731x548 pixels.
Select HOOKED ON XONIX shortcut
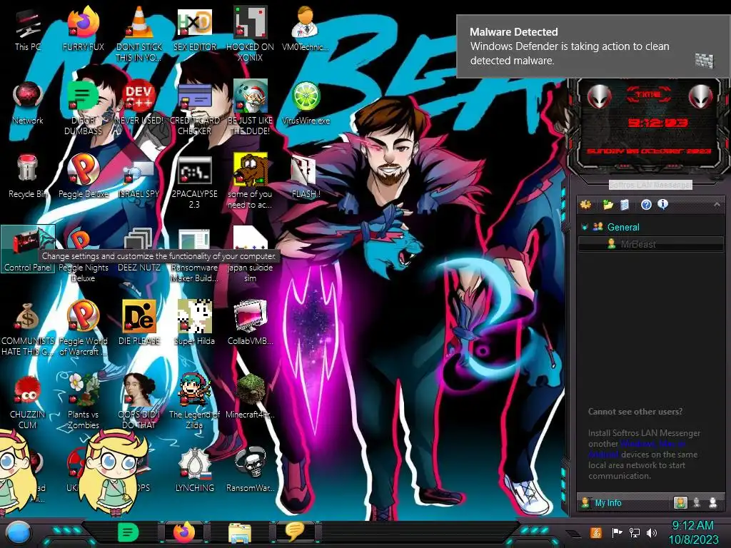[250, 34]
